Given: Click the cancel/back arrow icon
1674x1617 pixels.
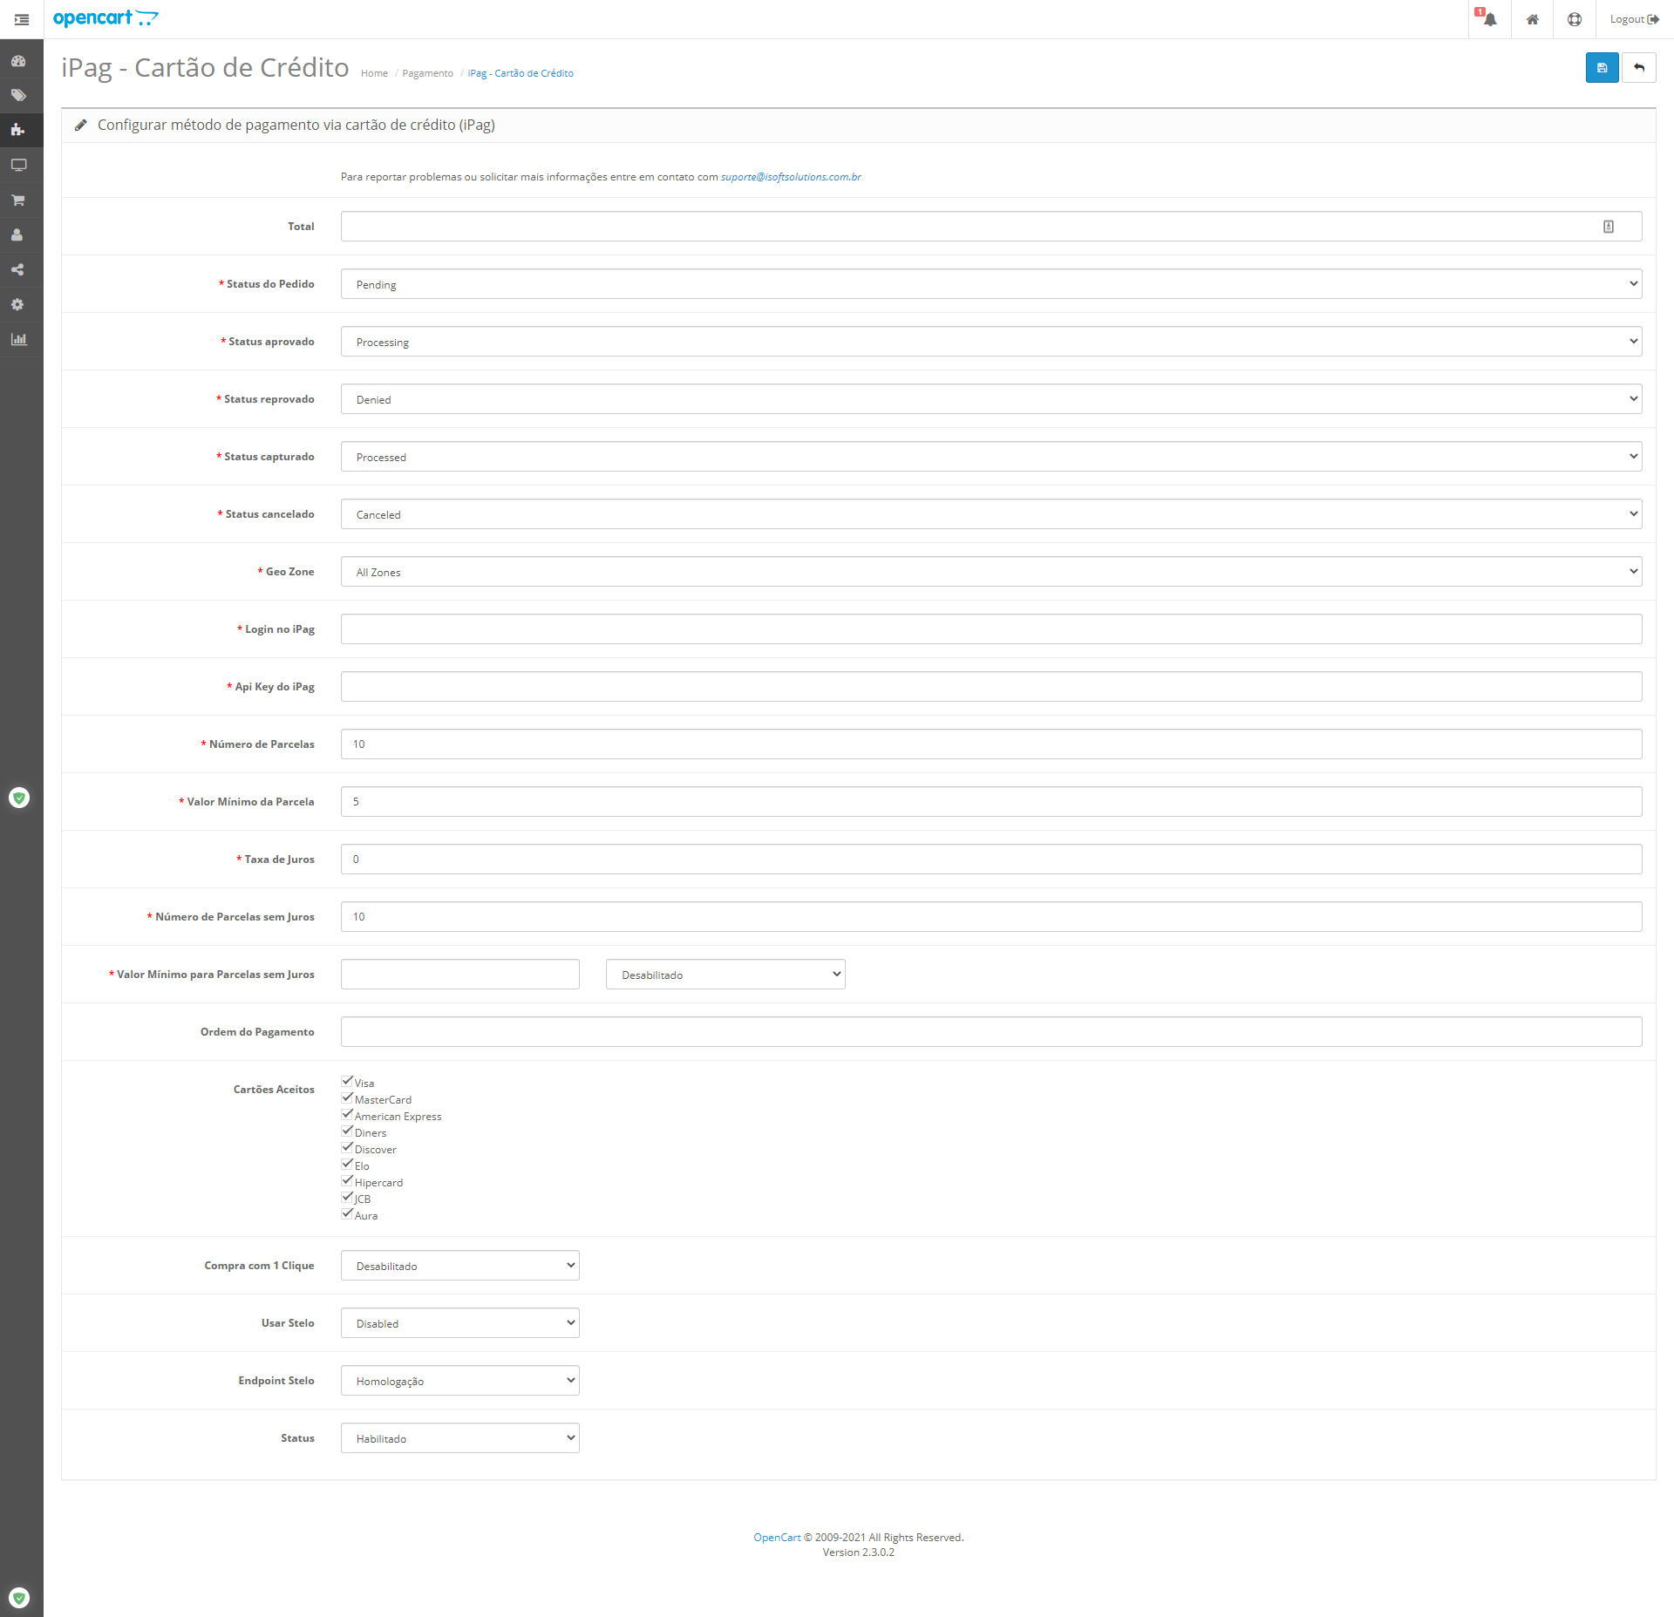Looking at the screenshot, I should pyautogui.click(x=1639, y=68).
